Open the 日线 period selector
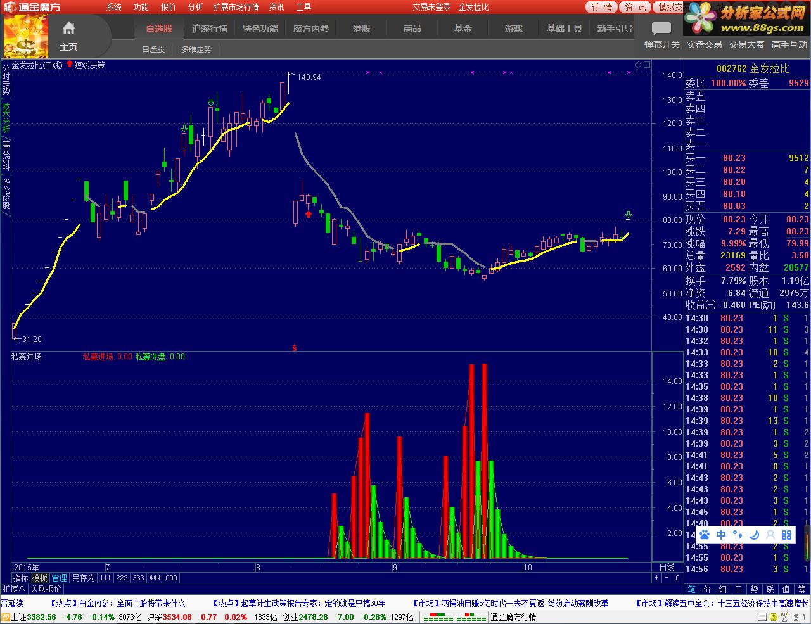The image size is (811, 624). (x=667, y=567)
